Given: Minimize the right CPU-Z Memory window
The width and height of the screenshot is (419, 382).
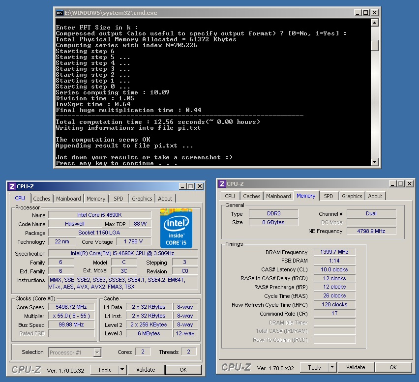Looking at the screenshot, I should pos(392,184).
